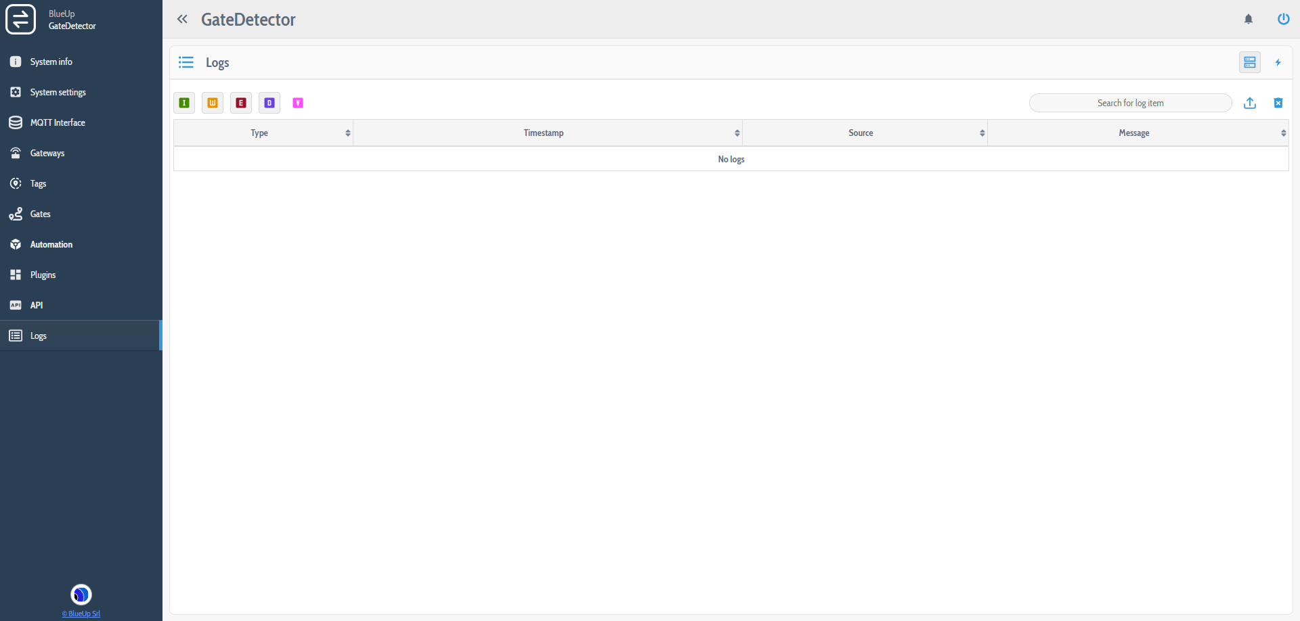Screen dimensions: 1300x621
Task: Open the MQTT Interface menu item
Action: tap(58, 122)
